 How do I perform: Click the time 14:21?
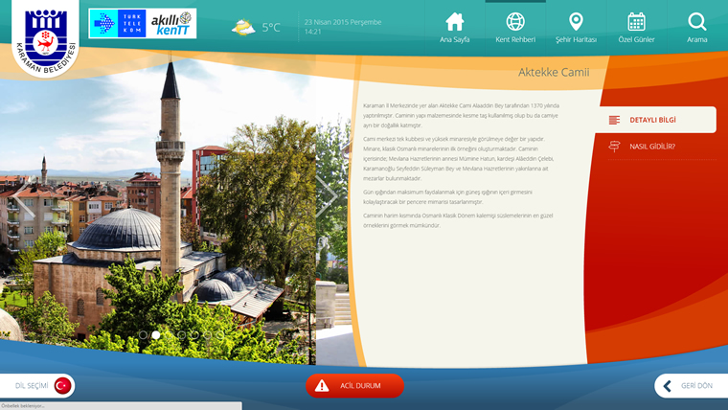pyautogui.click(x=312, y=32)
